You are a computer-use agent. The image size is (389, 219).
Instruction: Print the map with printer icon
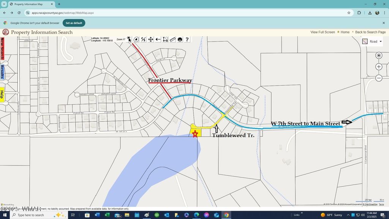[180, 40]
